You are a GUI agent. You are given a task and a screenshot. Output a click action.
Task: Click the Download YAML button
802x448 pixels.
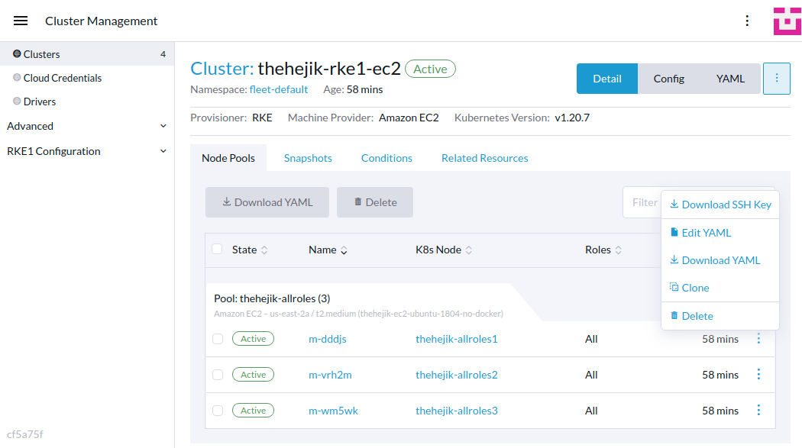(267, 201)
